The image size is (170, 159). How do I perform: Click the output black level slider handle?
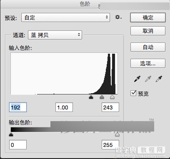(11, 134)
